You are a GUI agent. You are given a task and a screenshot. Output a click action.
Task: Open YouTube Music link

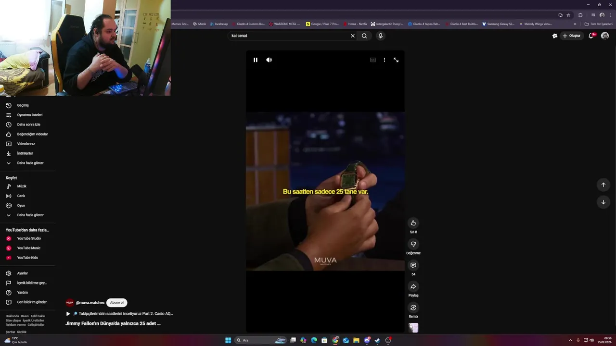pos(27,248)
